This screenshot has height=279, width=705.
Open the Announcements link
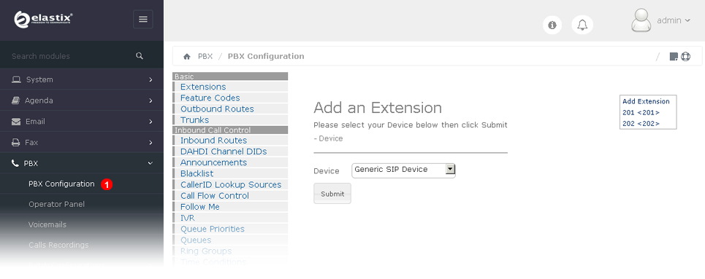coord(213,162)
